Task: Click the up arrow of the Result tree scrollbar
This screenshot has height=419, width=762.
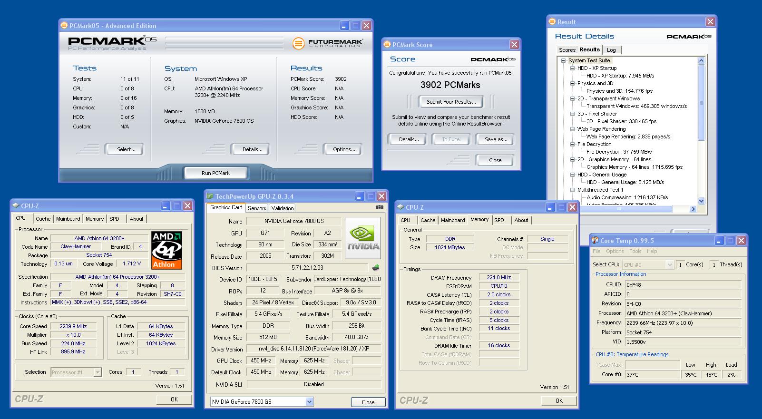Action: [701, 60]
